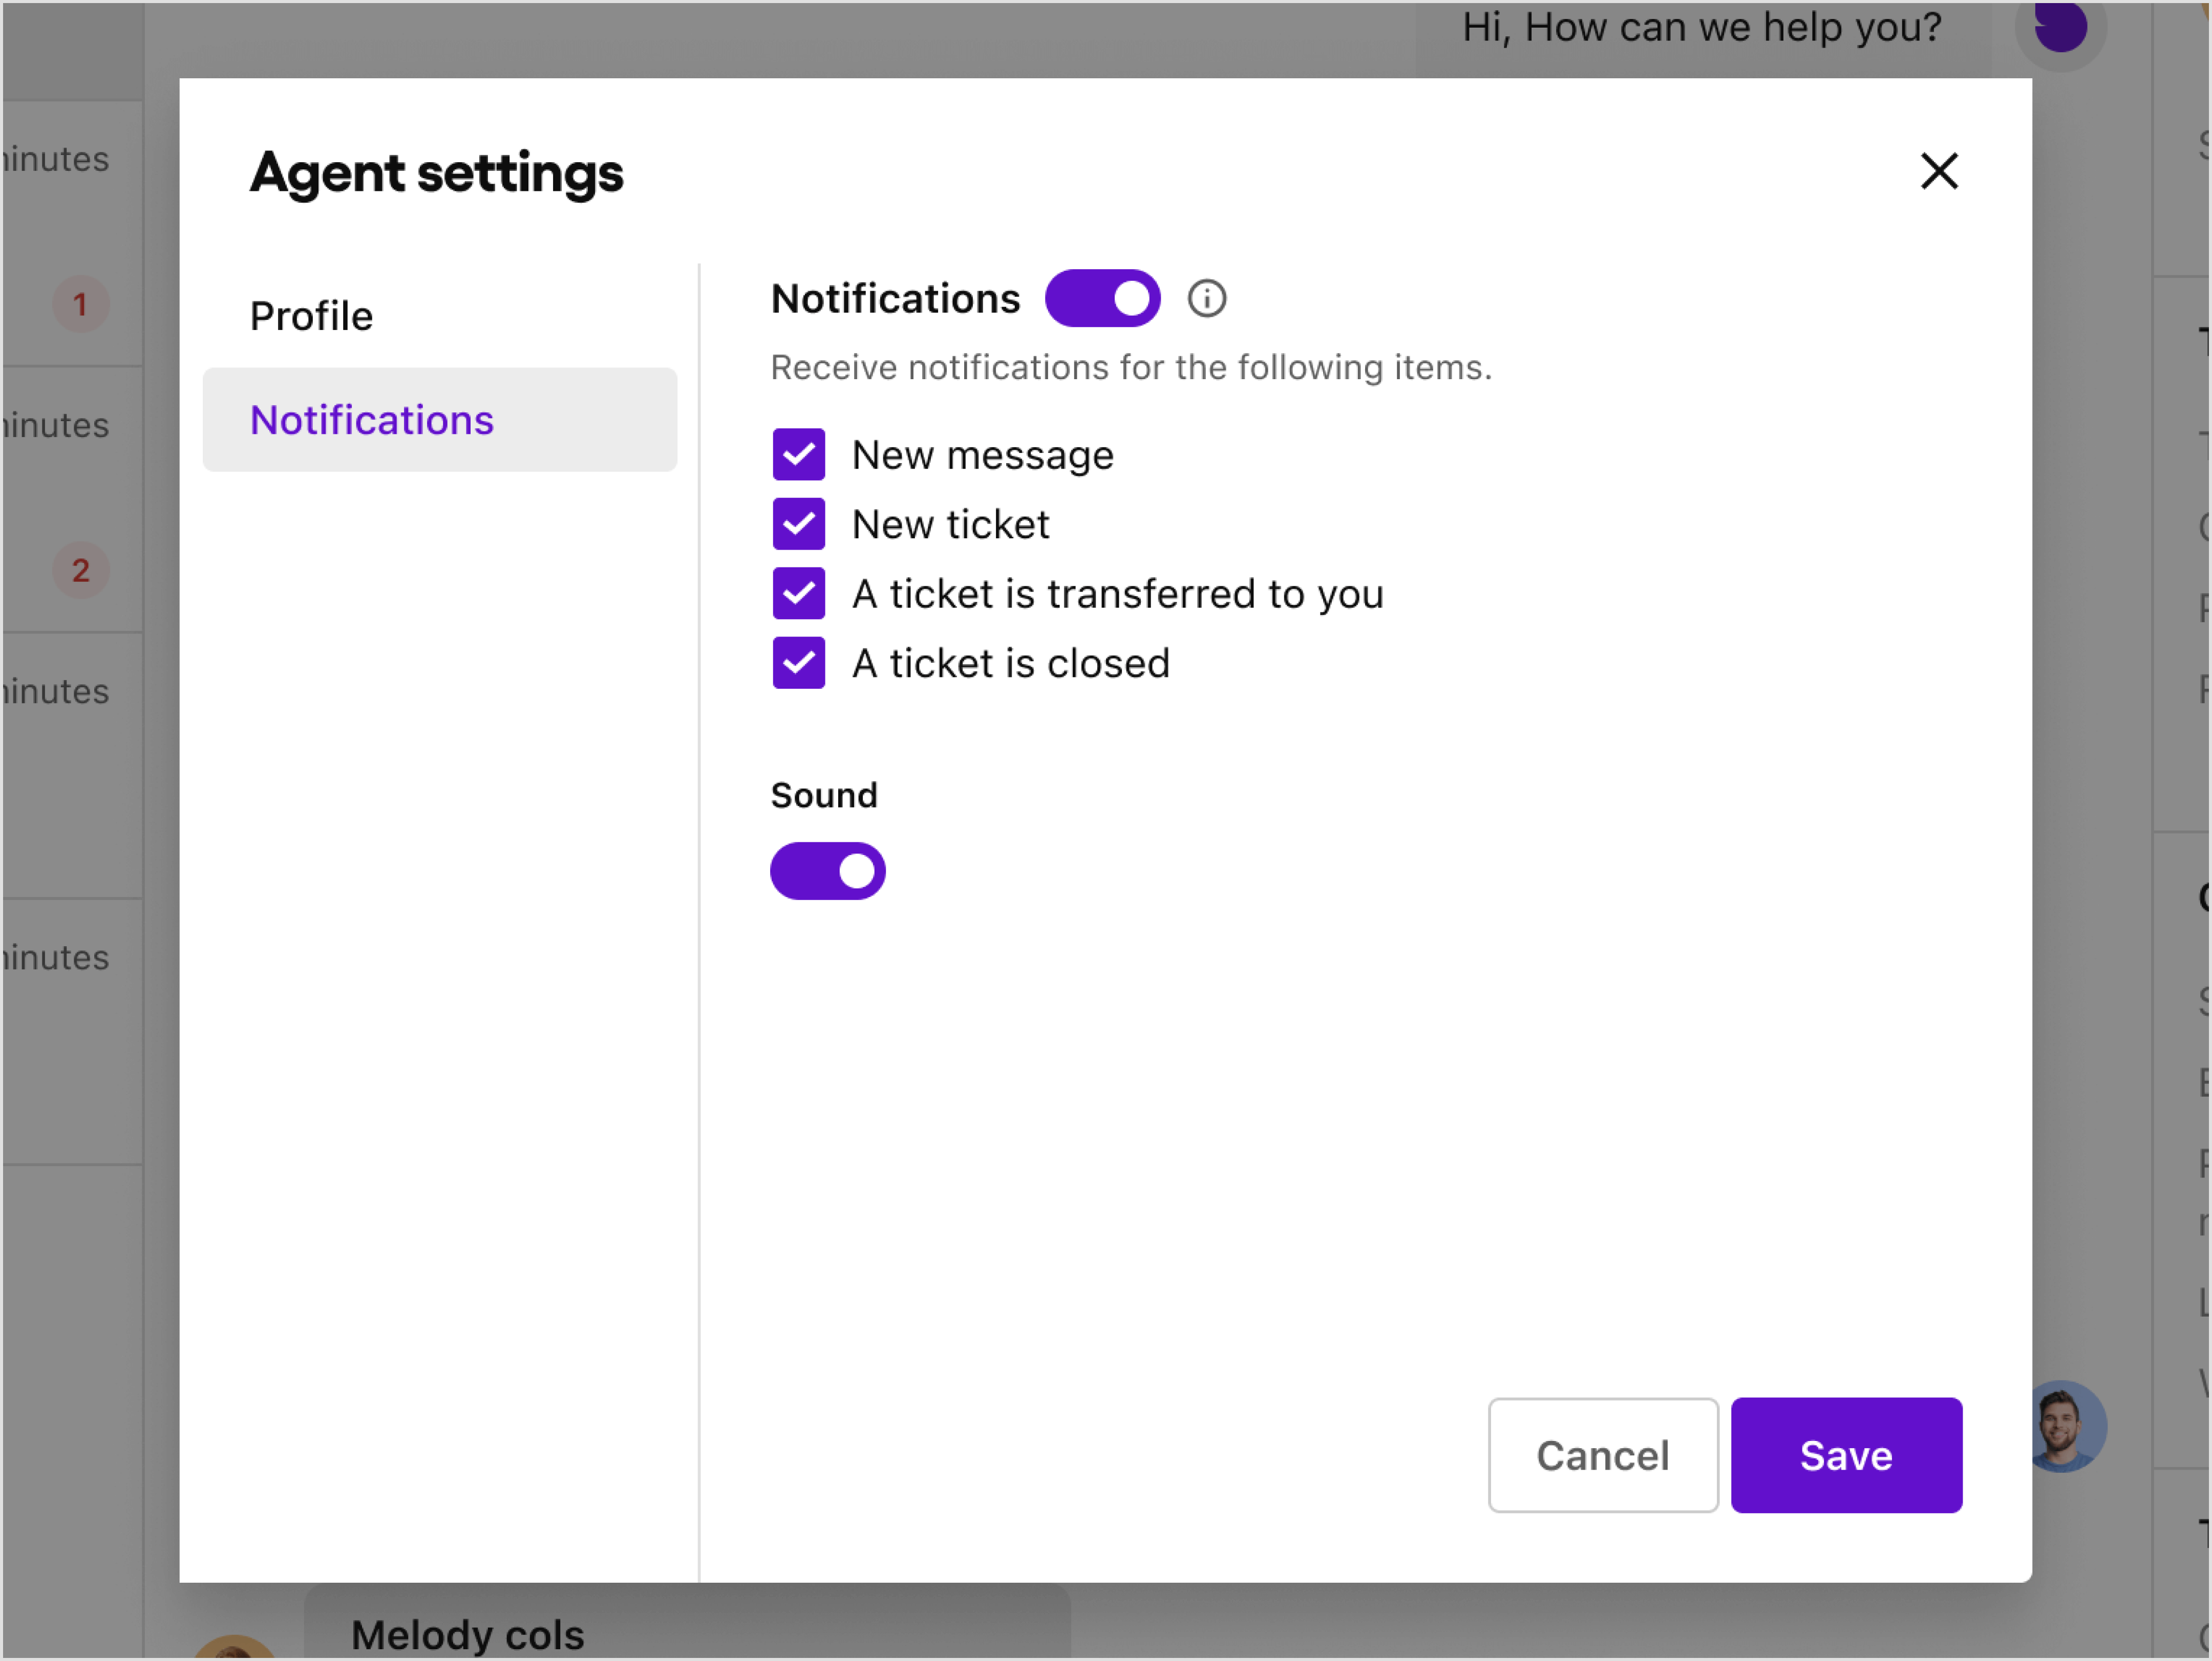Uncheck 'A ticket is closed'
The height and width of the screenshot is (1661, 2212).
pos(798,663)
